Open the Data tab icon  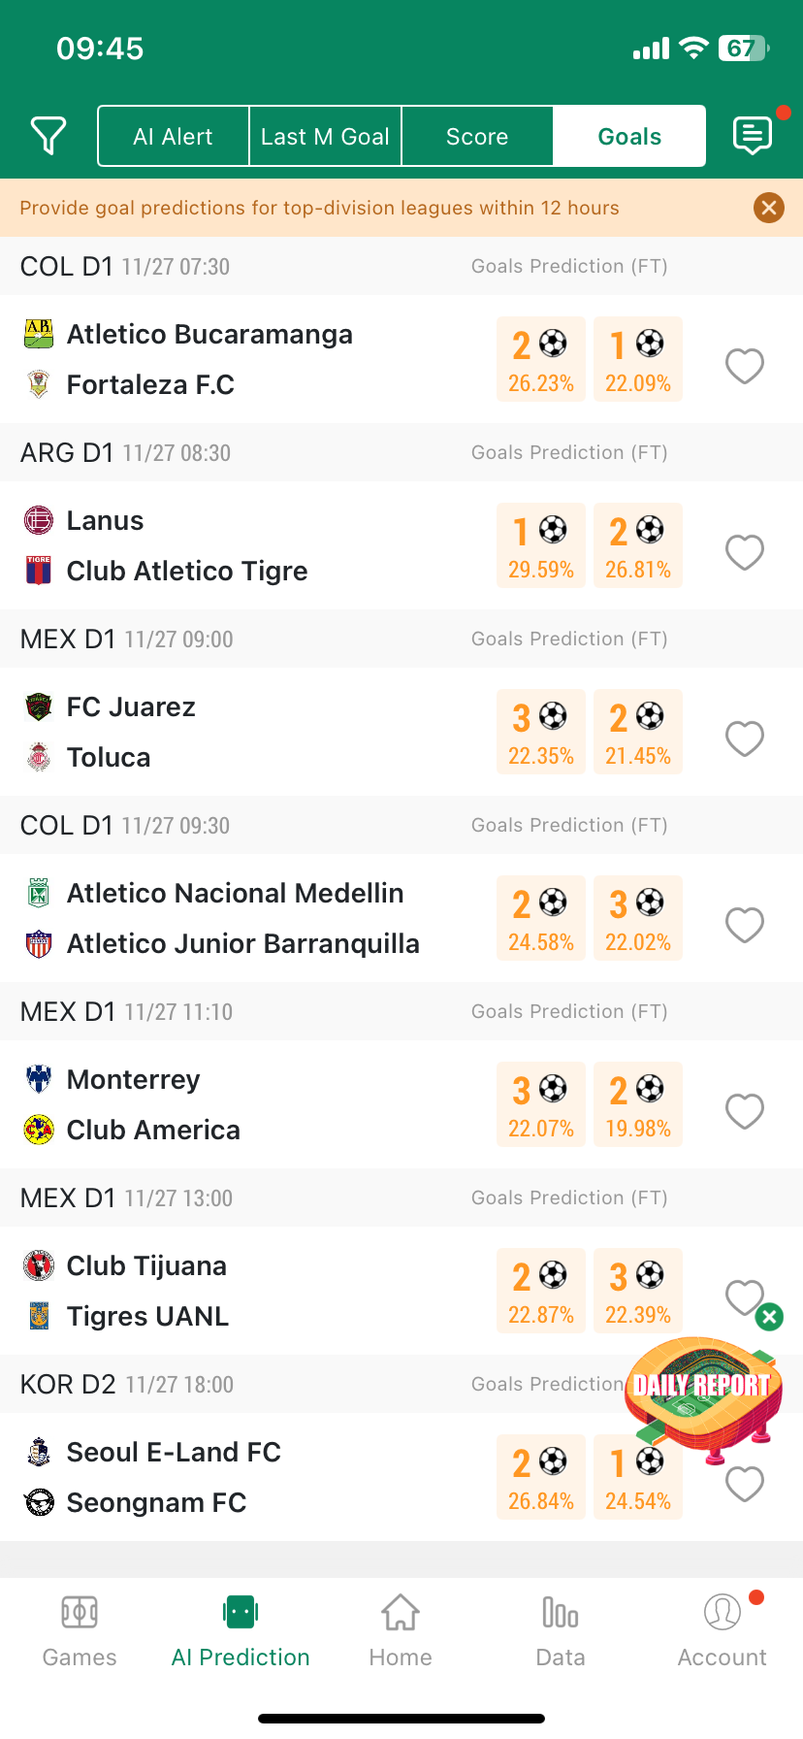coord(561,1612)
